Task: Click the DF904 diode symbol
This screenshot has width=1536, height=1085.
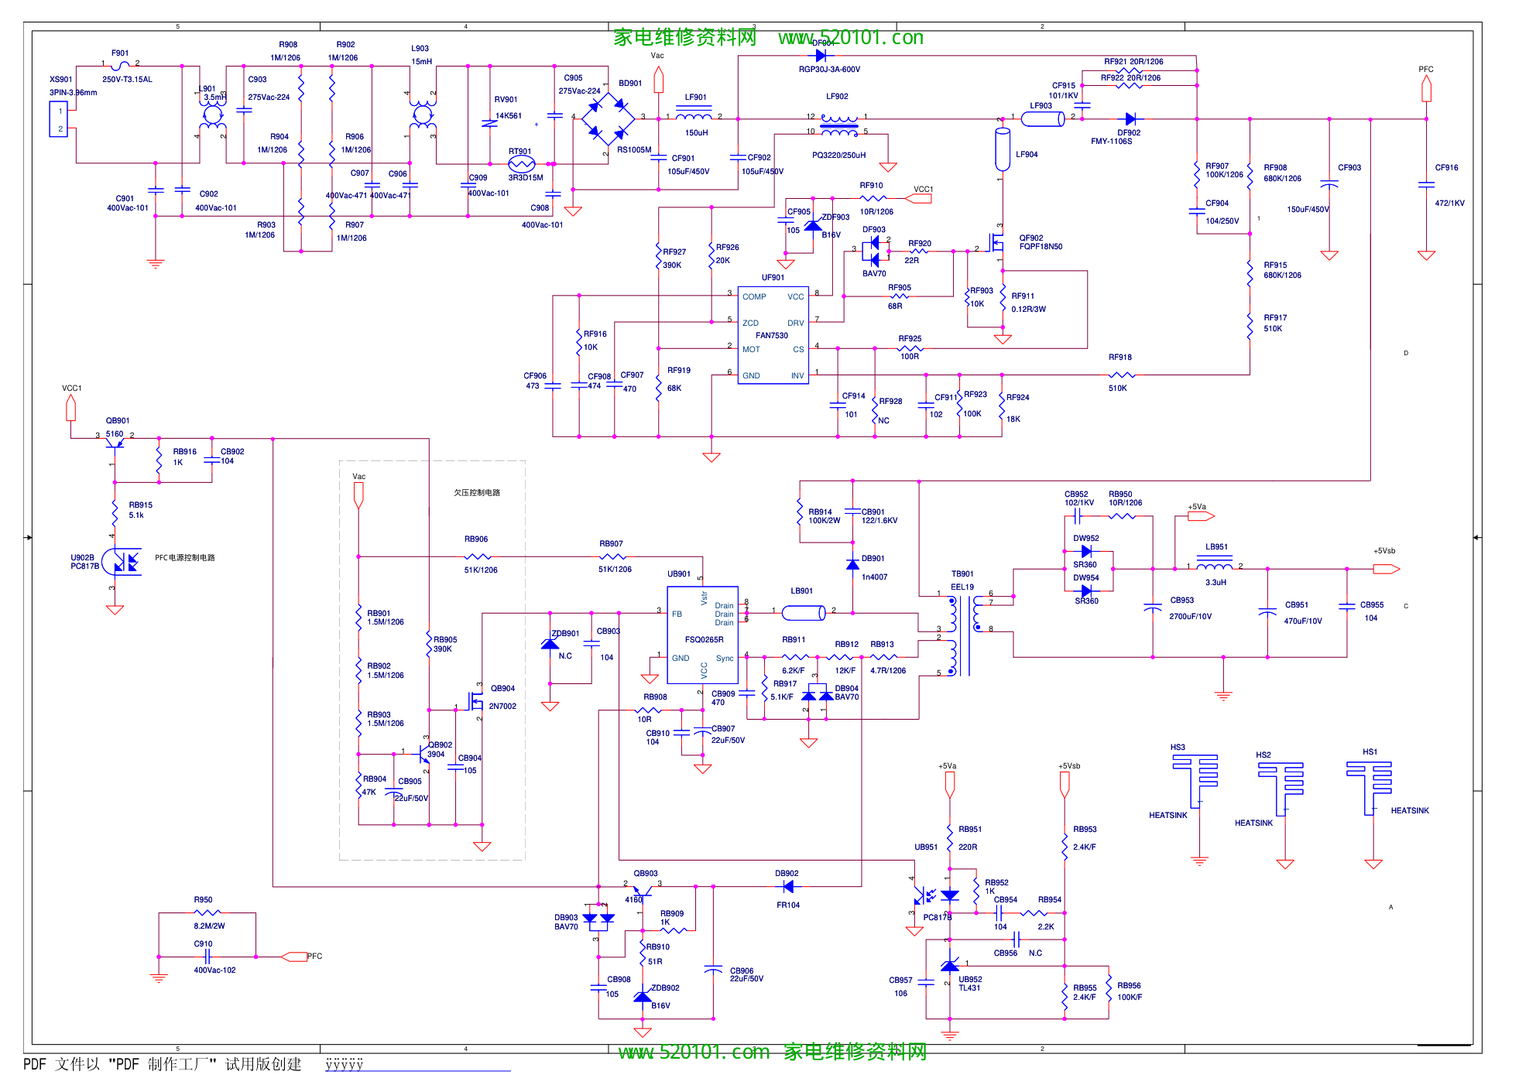Action: click(821, 56)
